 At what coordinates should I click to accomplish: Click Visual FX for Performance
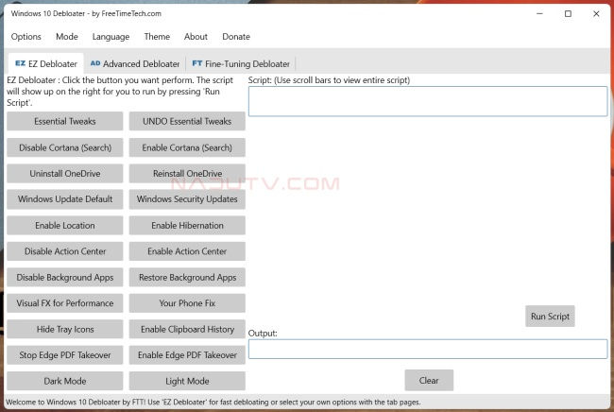click(x=65, y=303)
